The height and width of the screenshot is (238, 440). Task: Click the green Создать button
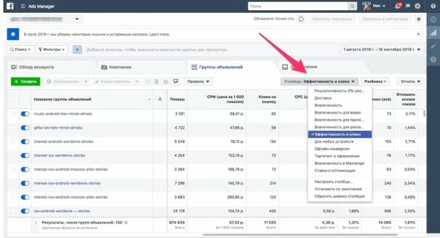click(25, 81)
